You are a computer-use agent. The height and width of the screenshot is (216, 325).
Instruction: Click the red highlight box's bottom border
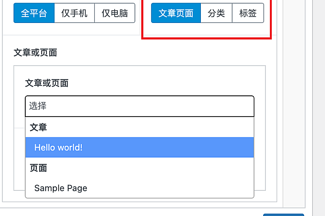click(x=207, y=39)
